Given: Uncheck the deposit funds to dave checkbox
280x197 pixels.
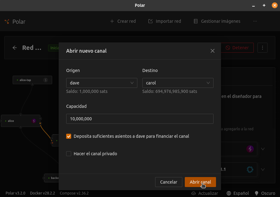Looking at the screenshot, I should [x=69, y=136].
